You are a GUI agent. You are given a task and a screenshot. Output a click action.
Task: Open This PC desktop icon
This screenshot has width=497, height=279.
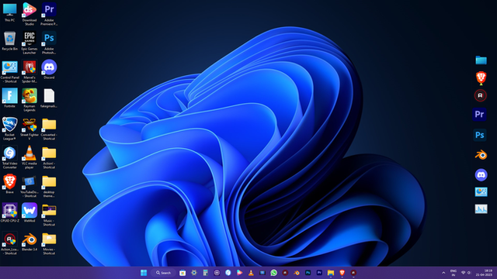click(x=10, y=12)
